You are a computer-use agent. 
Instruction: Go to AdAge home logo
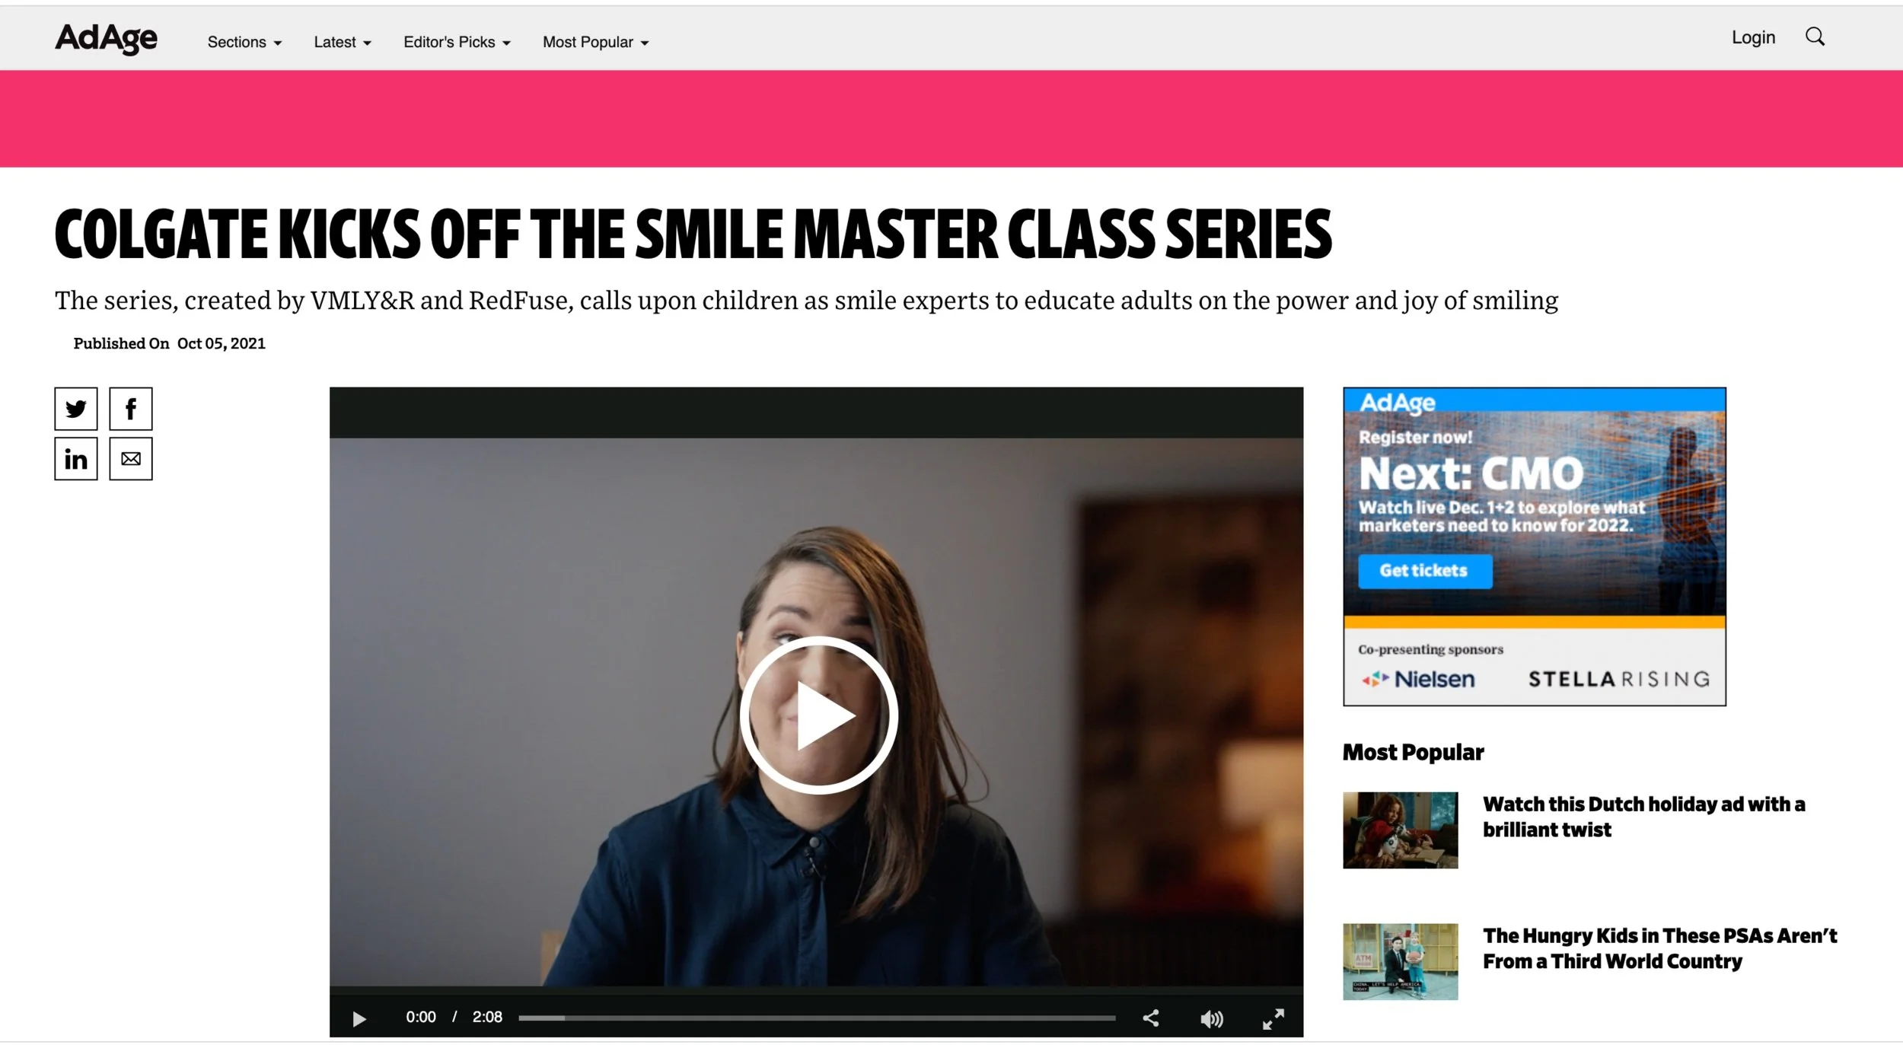tap(106, 38)
